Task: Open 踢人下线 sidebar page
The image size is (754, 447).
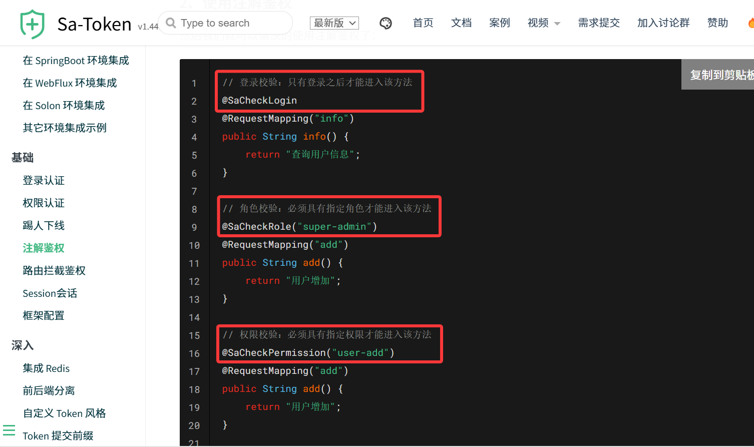Action: (x=44, y=226)
